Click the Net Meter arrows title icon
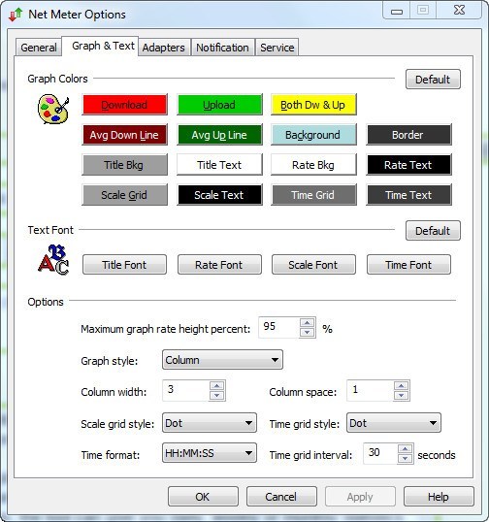The height and width of the screenshot is (522, 489). pos(16,15)
